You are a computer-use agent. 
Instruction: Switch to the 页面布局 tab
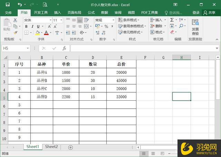[74, 13]
